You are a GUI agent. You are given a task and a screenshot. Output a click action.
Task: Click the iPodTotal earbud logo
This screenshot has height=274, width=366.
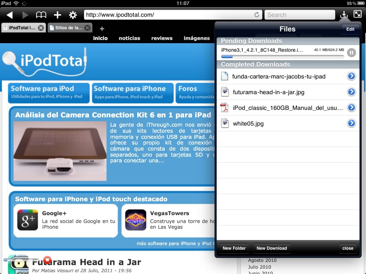[44, 62]
